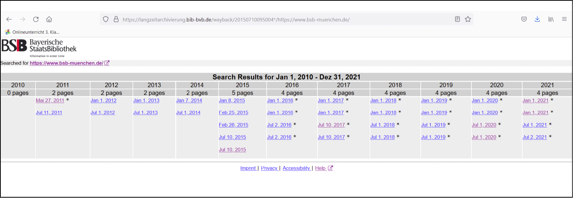
Task: Click the 2018 year column header
Action: click(395, 85)
